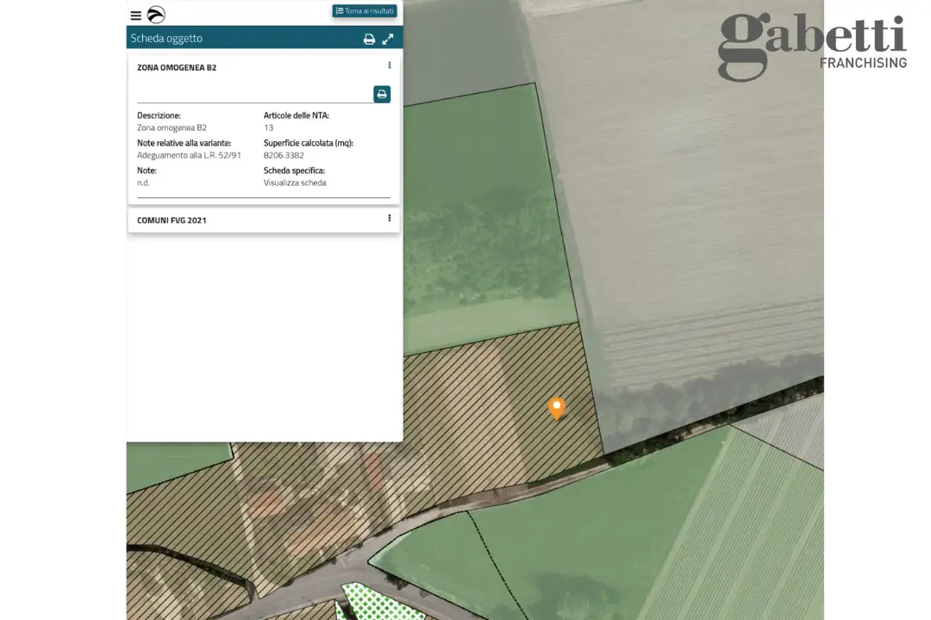Open the Visualizza scheda link
This screenshot has width=931, height=620.
click(295, 183)
